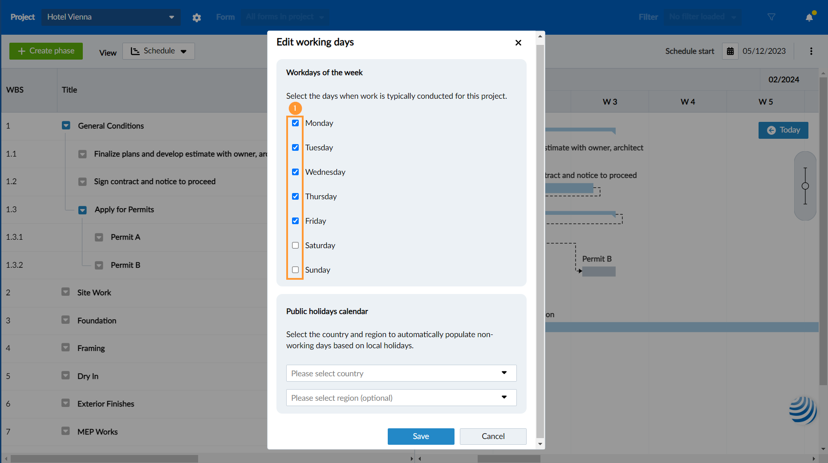Click the help assistant globe icon

tap(803, 410)
